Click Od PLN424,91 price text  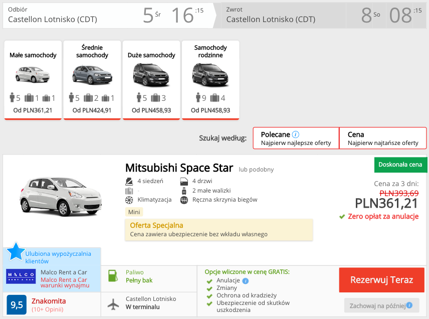pyautogui.click(x=92, y=110)
